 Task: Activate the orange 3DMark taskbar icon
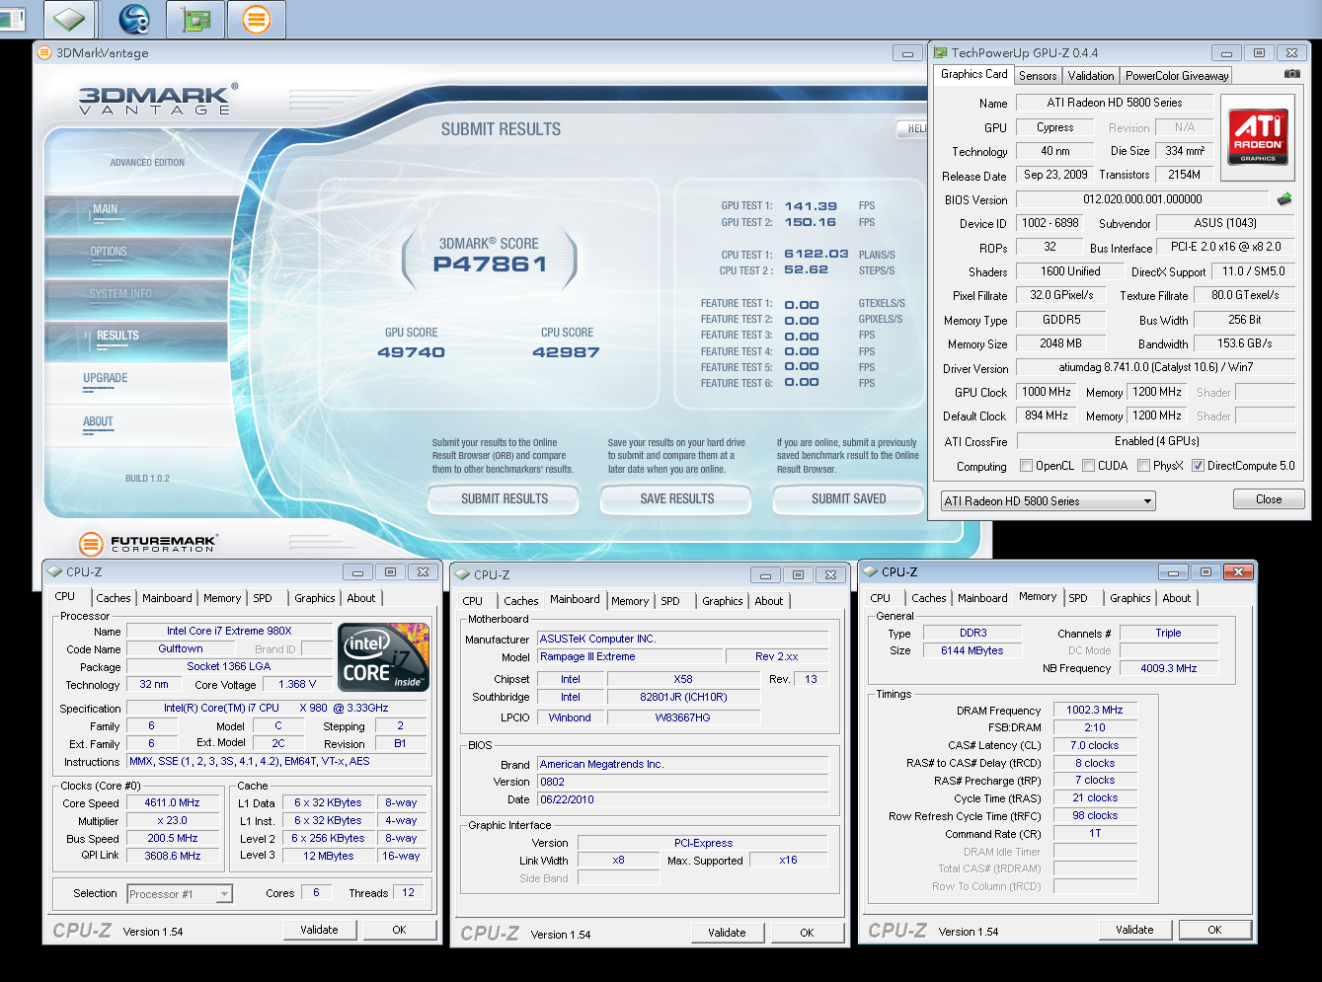point(256,19)
